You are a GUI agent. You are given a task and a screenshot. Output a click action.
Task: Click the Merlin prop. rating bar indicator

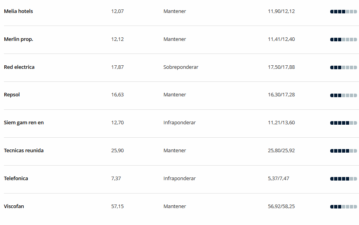click(x=343, y=39)
